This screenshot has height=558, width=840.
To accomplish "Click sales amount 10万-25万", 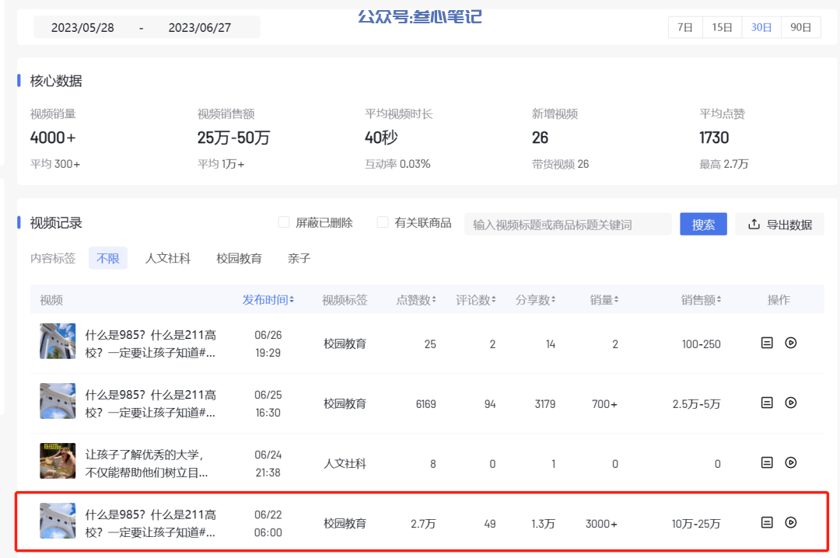I will pyautogui.click(x=696, y=524).
